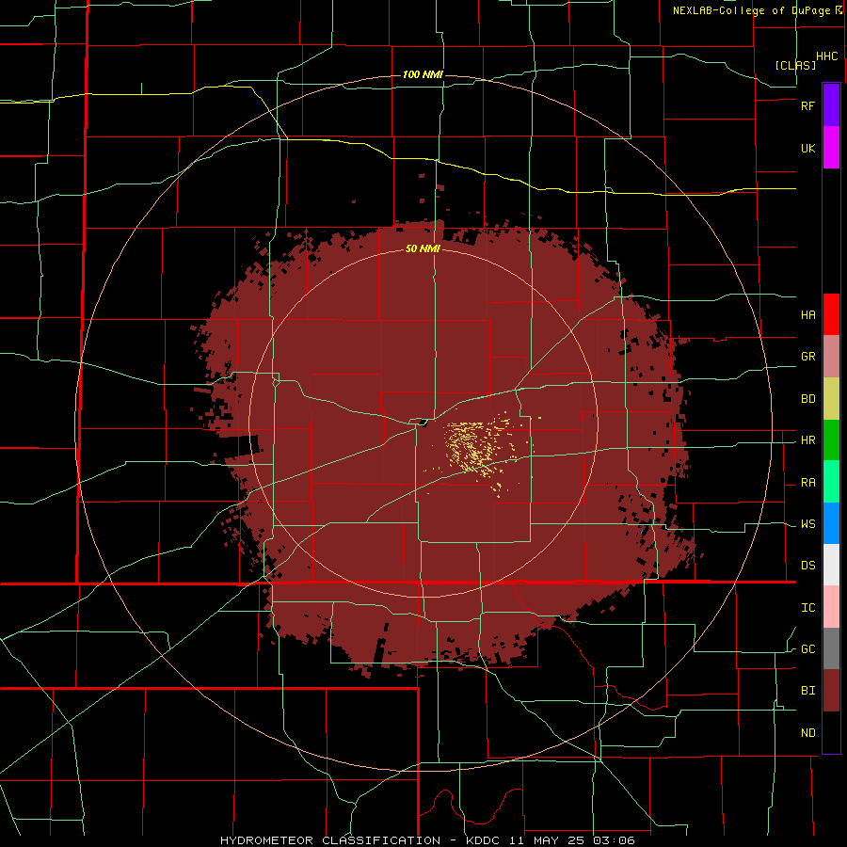This screenshot has height=847, width=847.
Task: Click the IC legend label
Action: pyautogui.click(x=807, y=608)
